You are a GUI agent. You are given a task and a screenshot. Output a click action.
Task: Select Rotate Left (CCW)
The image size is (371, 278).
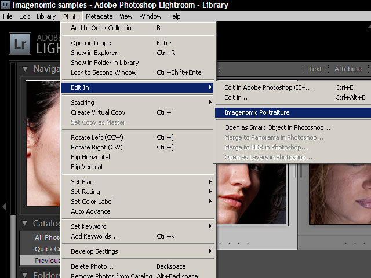coord(138,137)
